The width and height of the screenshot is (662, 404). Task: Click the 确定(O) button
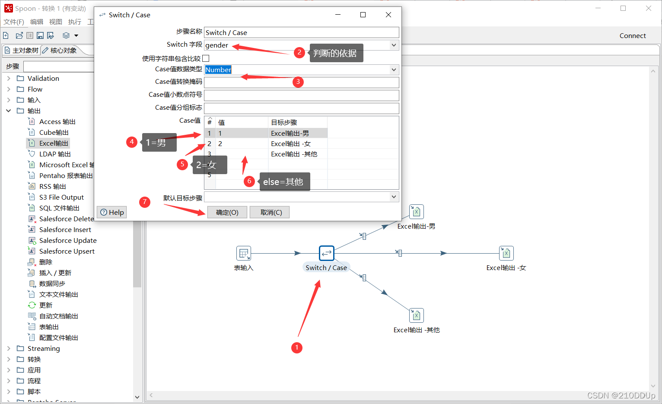(x=227, y=212)
